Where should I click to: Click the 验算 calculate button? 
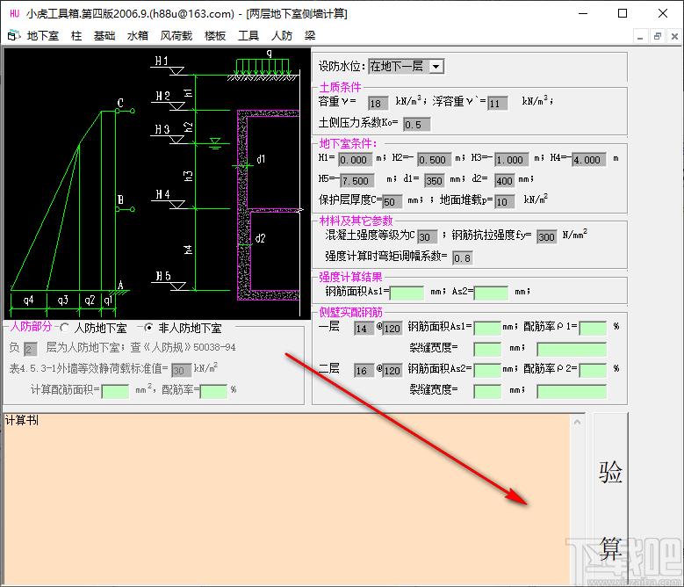[x=610, y=499]
